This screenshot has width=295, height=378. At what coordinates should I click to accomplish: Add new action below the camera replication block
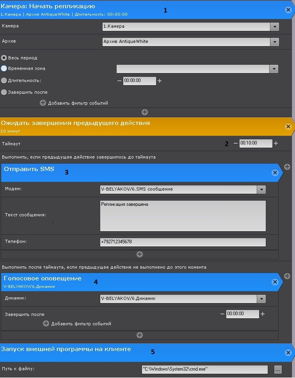click(x=144, y=112)
